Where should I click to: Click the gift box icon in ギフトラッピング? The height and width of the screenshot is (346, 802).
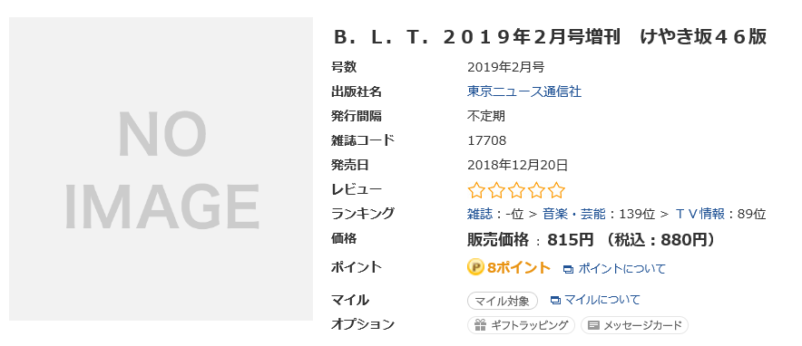coord(480,325)
